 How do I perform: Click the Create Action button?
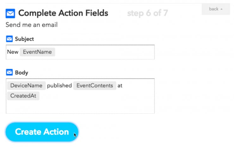point(42,132)
